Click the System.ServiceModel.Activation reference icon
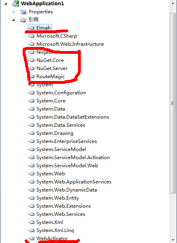177x243 pixels. 32,158
